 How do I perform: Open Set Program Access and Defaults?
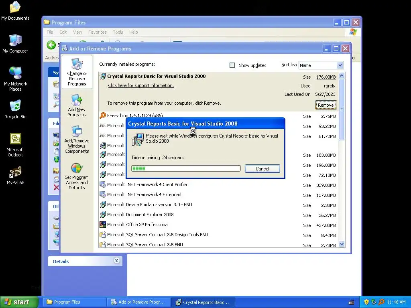click(77, 176)
